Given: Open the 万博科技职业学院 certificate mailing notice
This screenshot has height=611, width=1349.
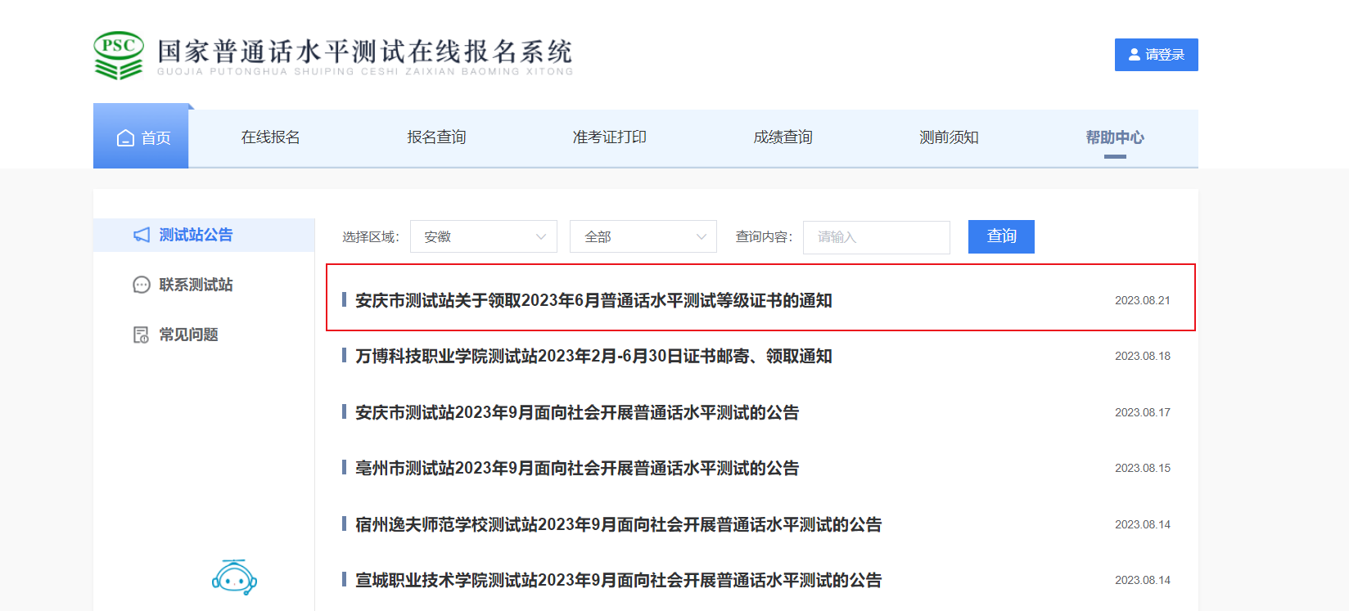Looking at the screenshot, I should point(593,357).
